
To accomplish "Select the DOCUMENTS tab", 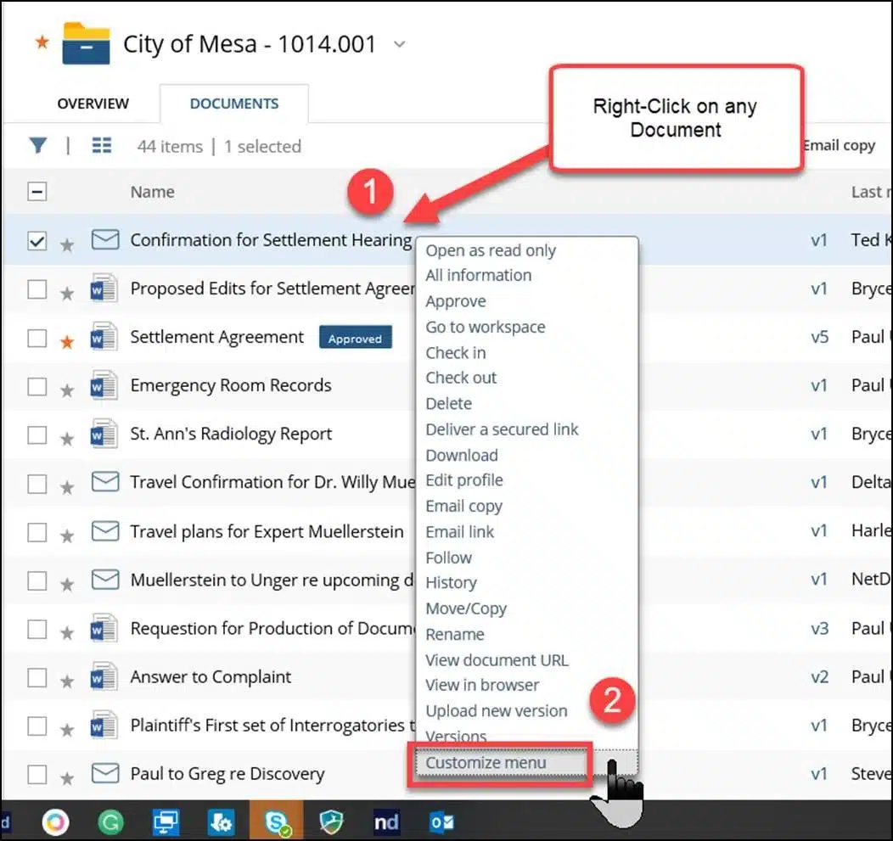I will click(234, 104).
